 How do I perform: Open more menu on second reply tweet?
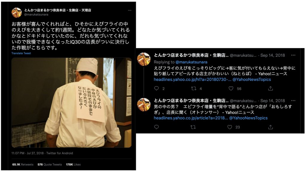pyautogui.click(x=293, y=101)
